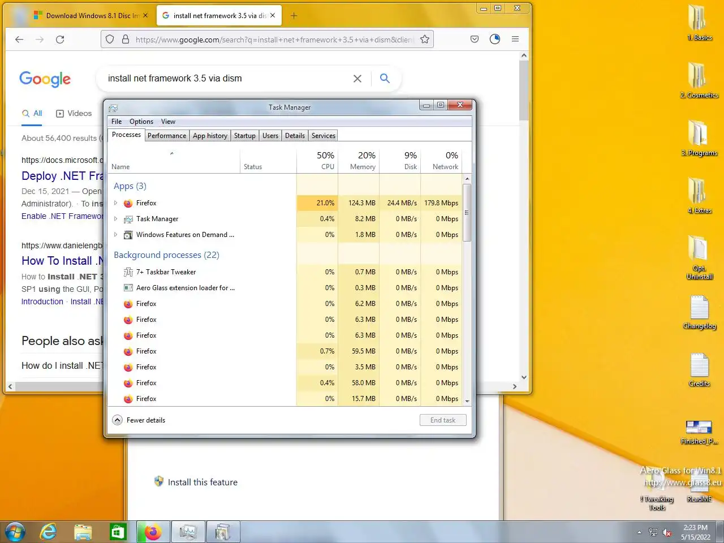Click the Firefox URL address field
This screenshot has height=543, width=724.
[274, 39]
